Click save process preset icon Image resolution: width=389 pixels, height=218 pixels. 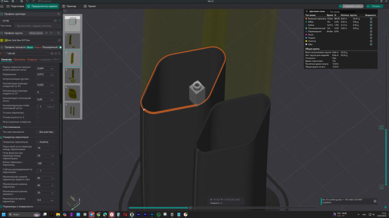(52, 53)
